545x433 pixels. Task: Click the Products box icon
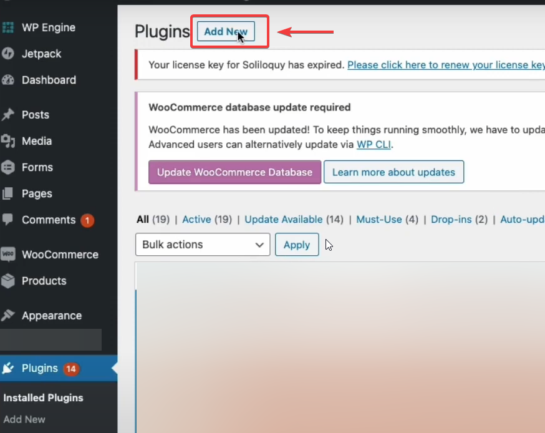pyautogui.click(x=7, y=281)
